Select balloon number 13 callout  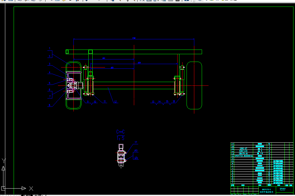pyautogui.click(x=153, y=102)
